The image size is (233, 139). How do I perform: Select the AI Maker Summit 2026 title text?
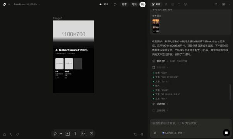(x=71, y=50)
